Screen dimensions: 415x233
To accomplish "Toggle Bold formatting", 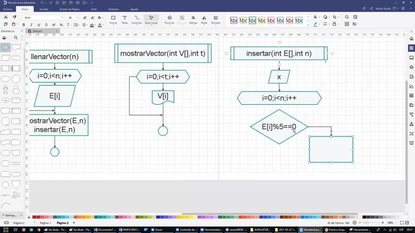I will pos(23,25).
